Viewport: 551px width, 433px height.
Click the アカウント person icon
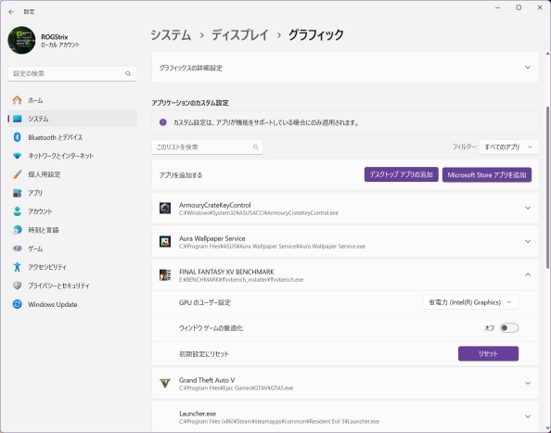18,211
